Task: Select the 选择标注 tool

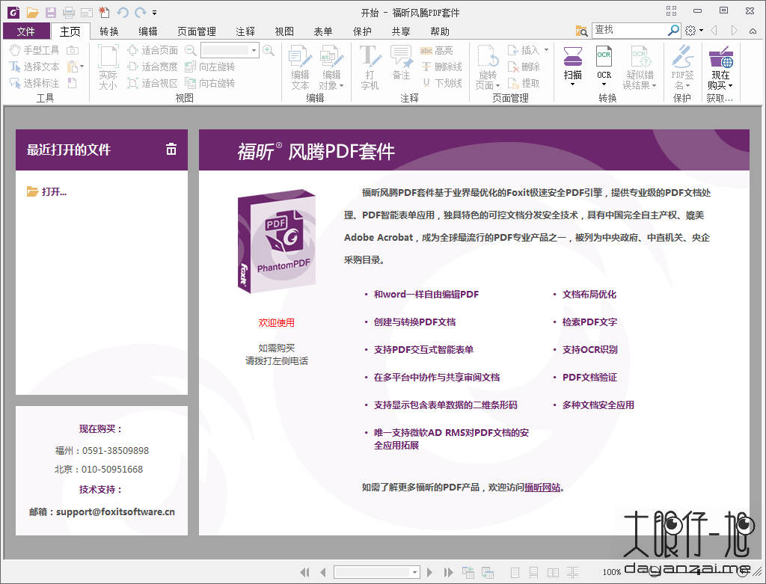Action: click(34, 83)
